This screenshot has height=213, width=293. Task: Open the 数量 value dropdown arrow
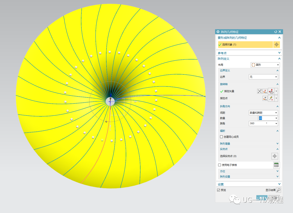coord(276,118)
